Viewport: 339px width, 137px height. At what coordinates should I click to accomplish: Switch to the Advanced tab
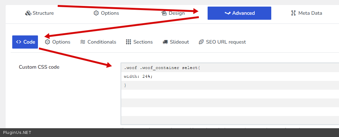point(239,13)
